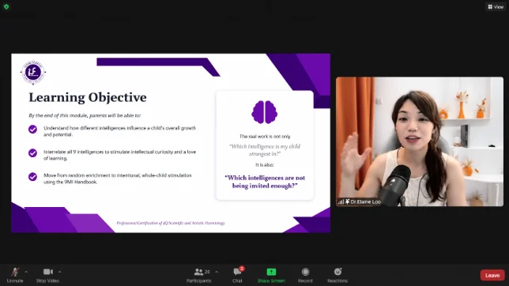Viewport: 509px width, 286px height.
Task: Click the purple brain icon on slide
Action: [x=264, y=112]
